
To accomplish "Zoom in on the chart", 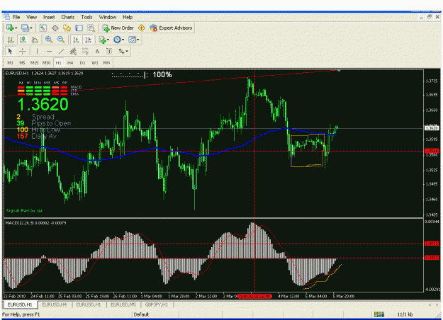I will coord(49,40).
